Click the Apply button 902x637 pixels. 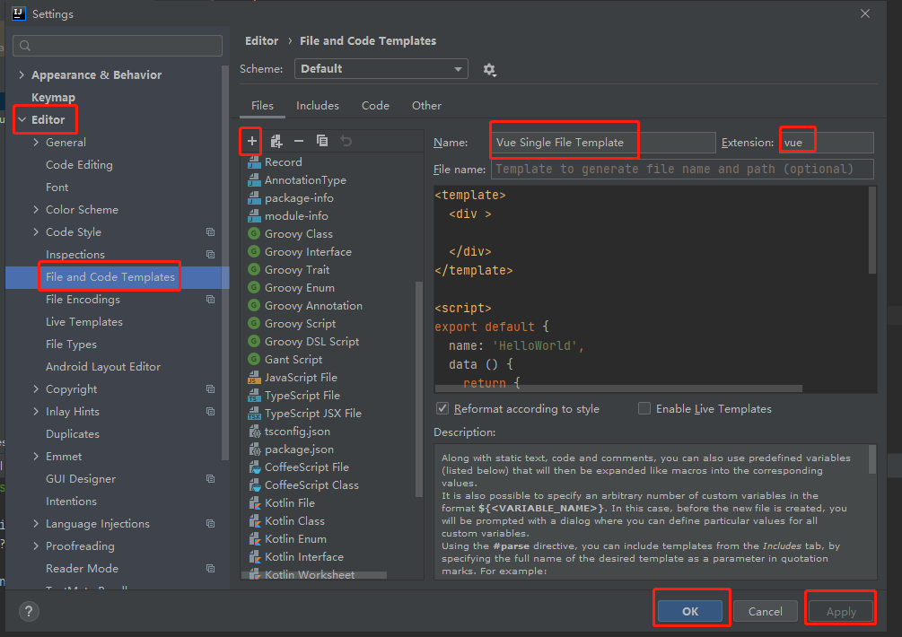point(841,611)
